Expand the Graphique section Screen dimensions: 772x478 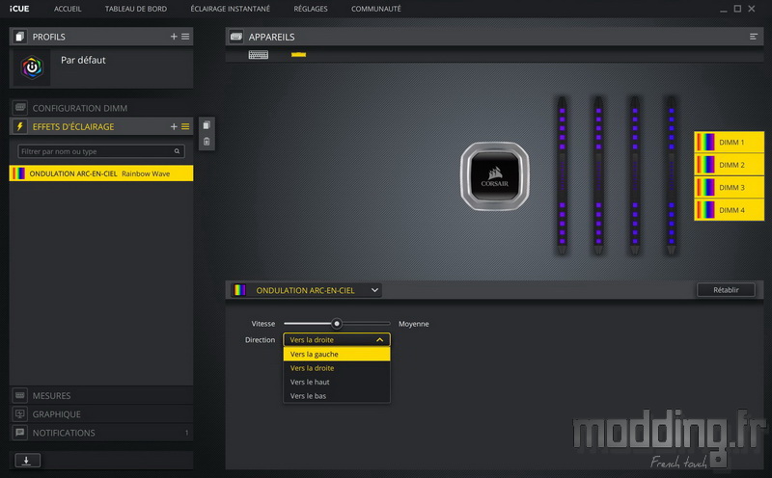pos(101,414)
